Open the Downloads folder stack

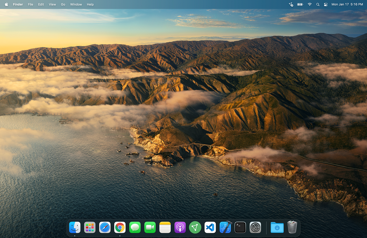[x=277, y=228]
